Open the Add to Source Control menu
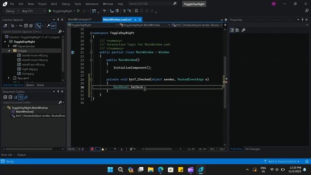The height and width of the screenshot is (175, 311). click(x=282, y=161)
